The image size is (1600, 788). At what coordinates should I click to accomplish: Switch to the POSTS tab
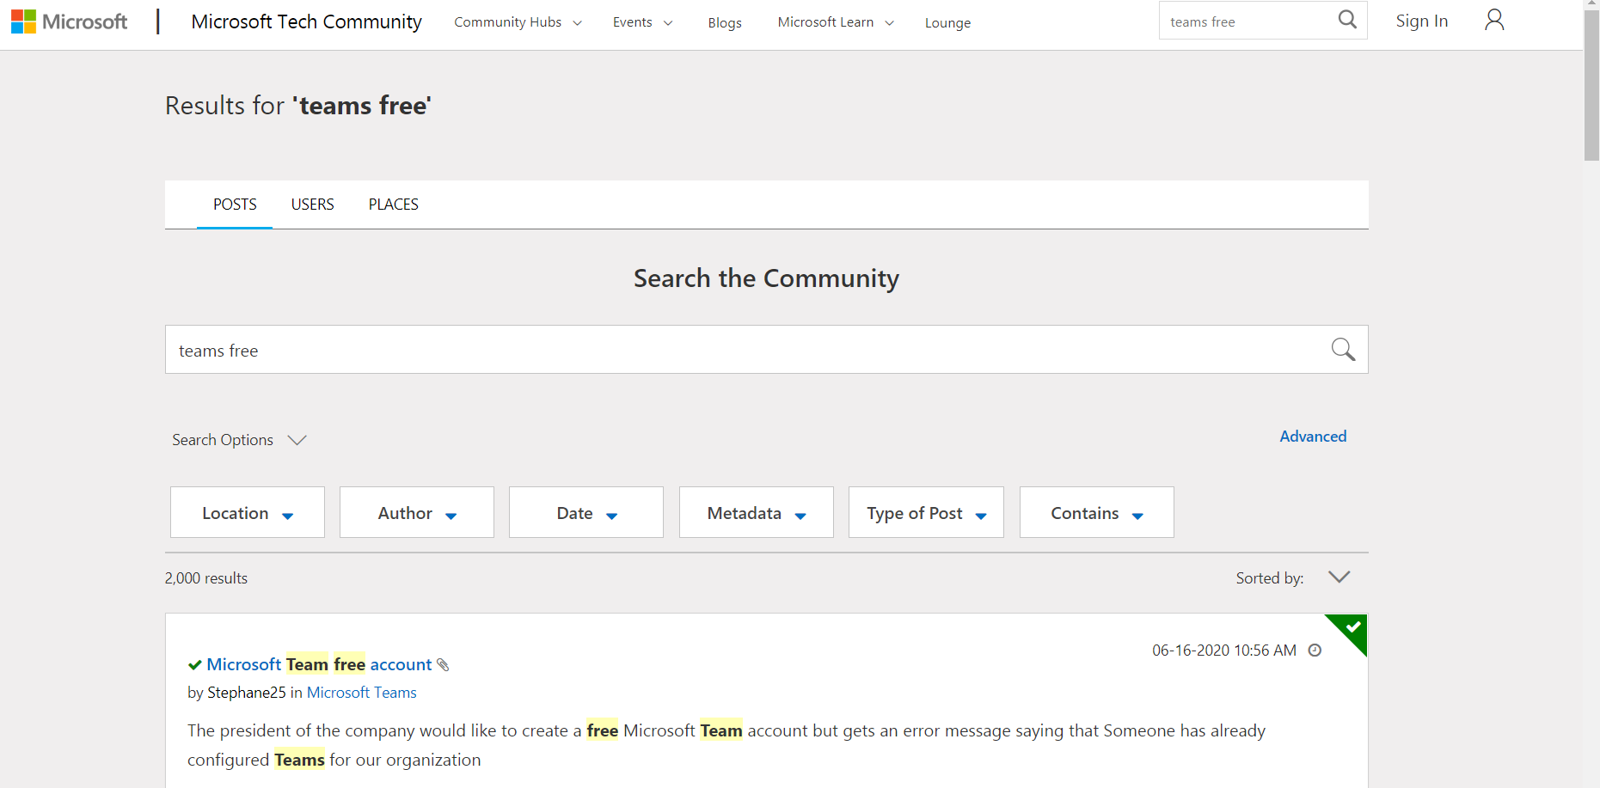pyautogui.click(x=235, y=205)
